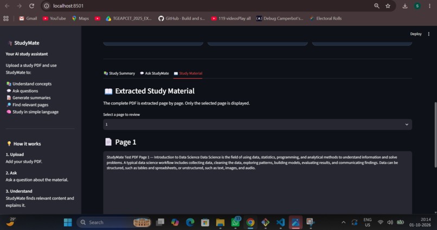Screen dimensions: 437x230
Task: Open Microsoft Store from the taskbar
Action: pyautogui.click(x=205, y=222)
